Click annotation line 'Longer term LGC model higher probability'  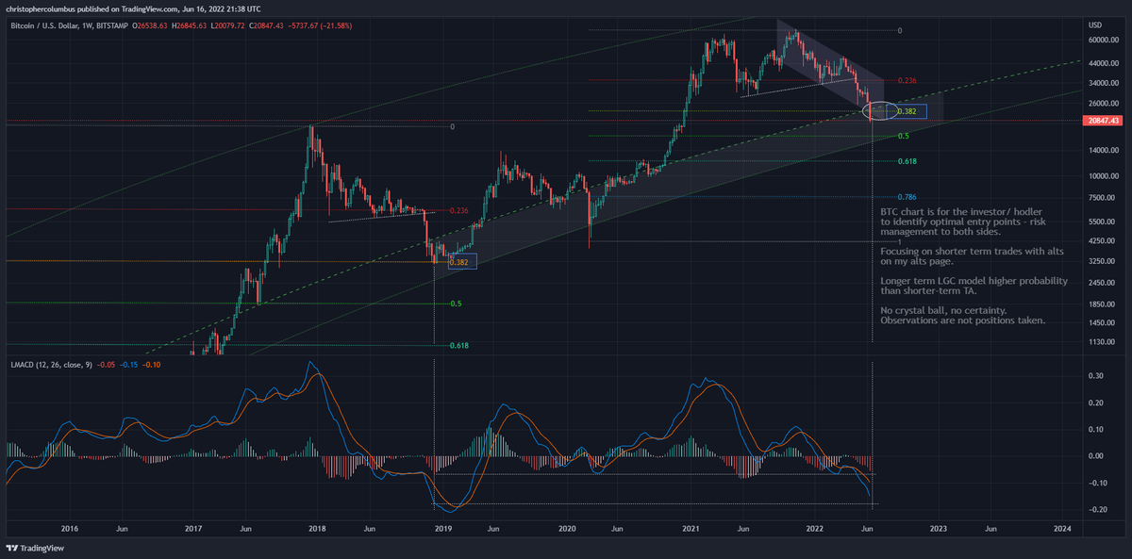point(974,281)
